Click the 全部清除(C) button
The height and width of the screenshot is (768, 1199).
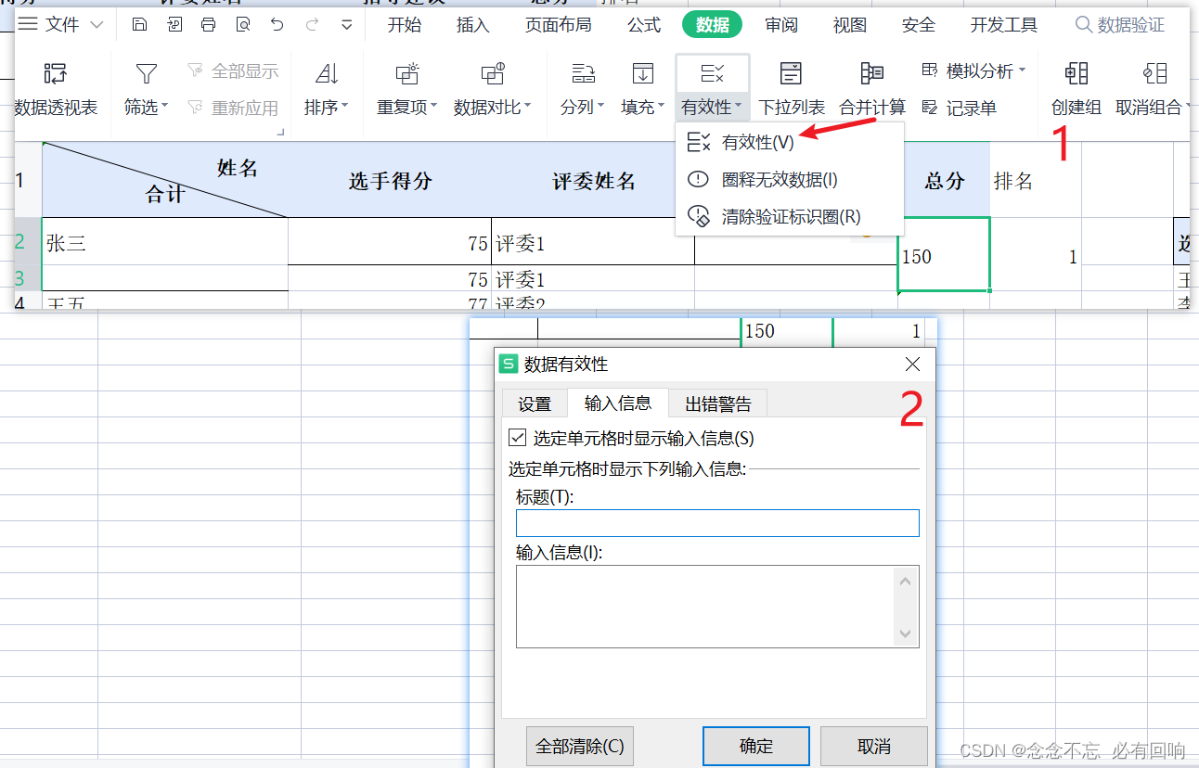pyautogui.click(x=579, y=747)
